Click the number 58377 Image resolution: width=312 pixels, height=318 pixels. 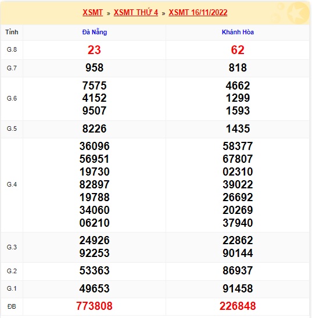(238, 147)
